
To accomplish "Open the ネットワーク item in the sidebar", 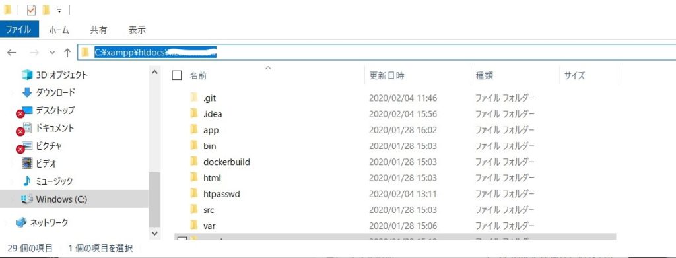I will 42,222.
